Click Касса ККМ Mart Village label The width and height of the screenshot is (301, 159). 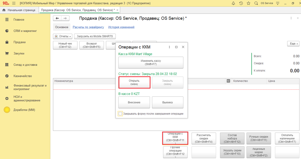point(135,54)
